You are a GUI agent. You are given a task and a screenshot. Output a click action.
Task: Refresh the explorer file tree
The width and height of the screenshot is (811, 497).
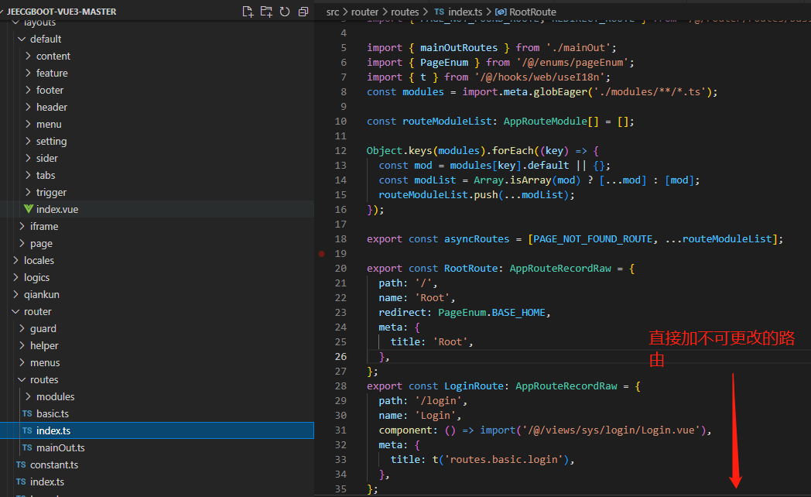point(285,12)
